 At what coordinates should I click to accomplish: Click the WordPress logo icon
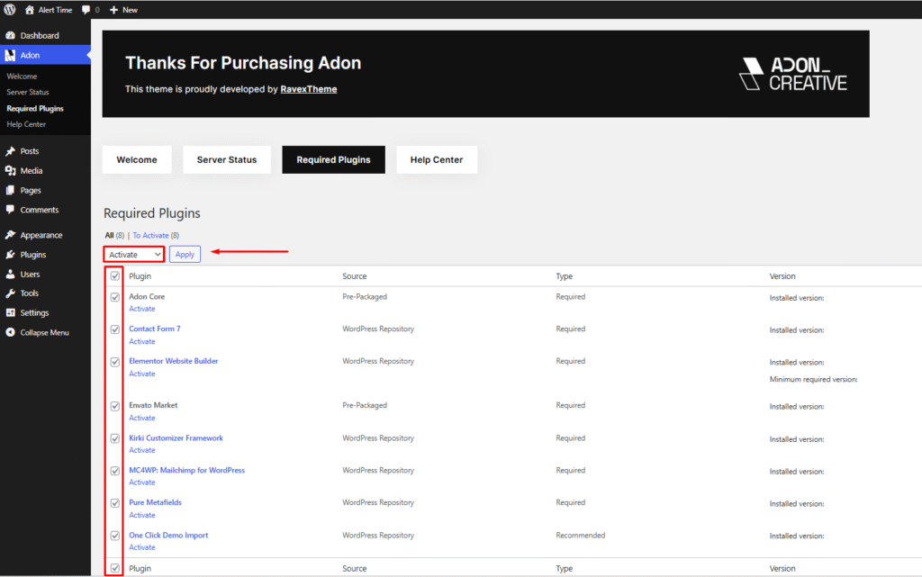tap(10, 9)
